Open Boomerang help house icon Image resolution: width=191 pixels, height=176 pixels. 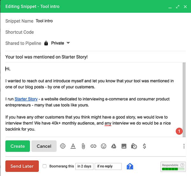(x=130, y=166)
